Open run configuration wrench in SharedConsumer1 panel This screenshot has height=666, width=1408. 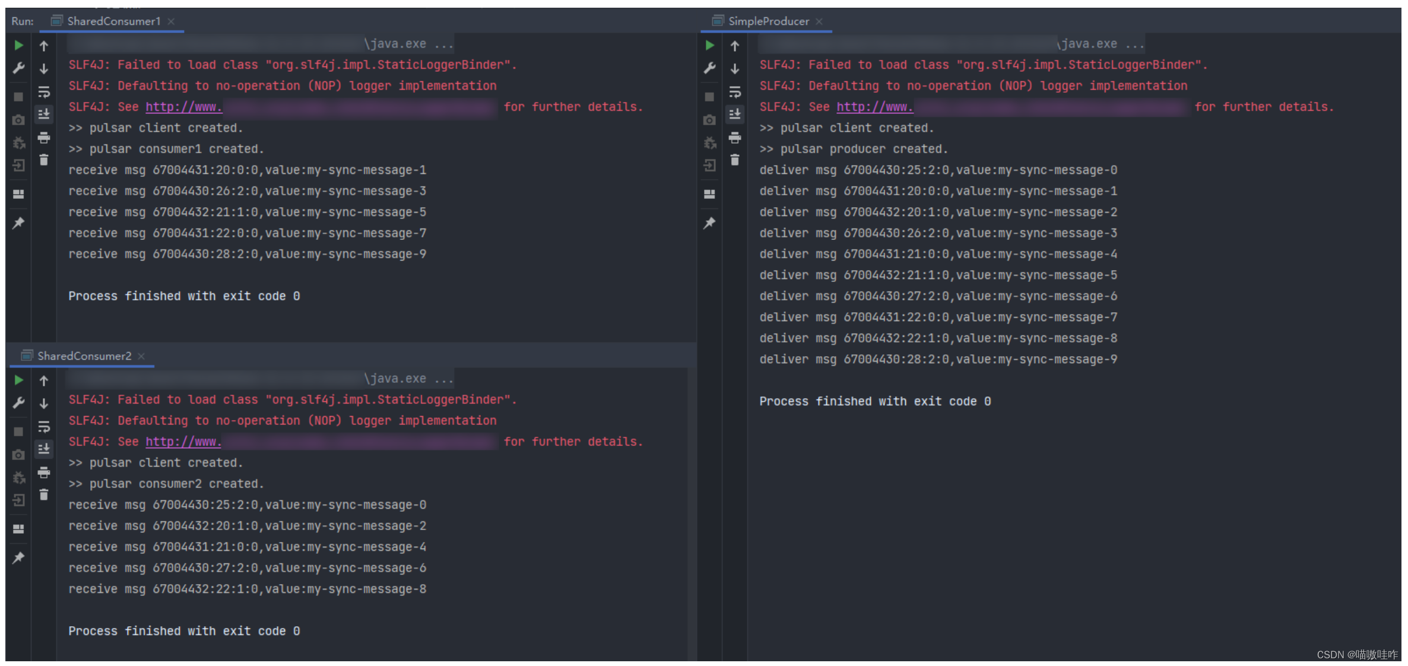click(18, 68)
